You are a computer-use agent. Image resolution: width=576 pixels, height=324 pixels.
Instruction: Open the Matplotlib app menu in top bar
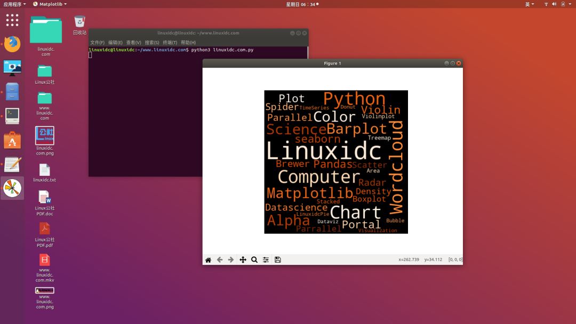(x=50, y=4)
